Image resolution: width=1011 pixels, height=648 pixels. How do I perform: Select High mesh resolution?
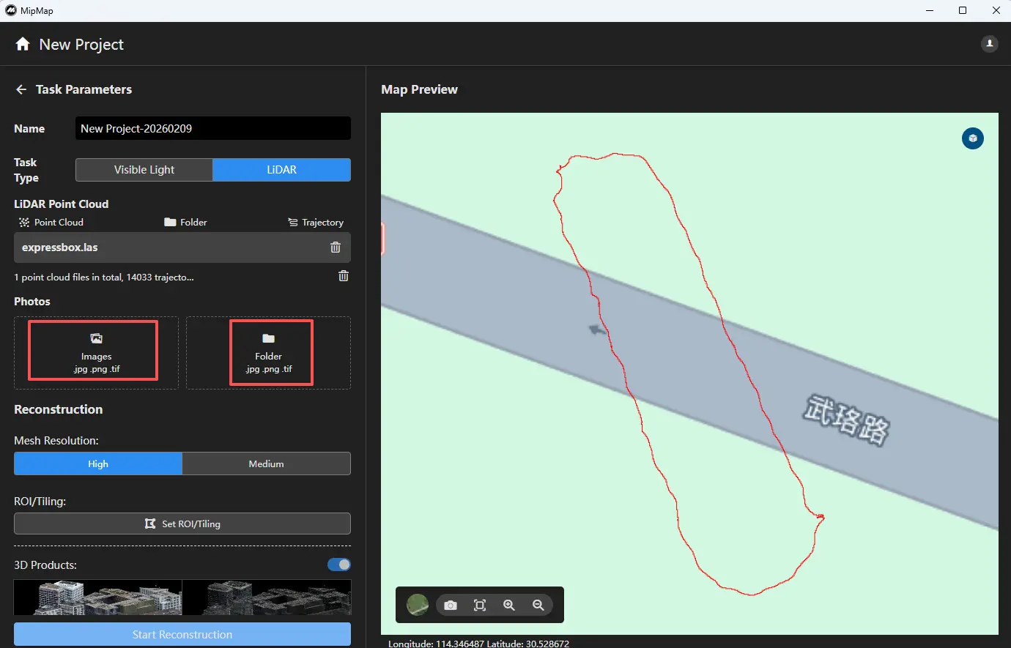point(98,463)
